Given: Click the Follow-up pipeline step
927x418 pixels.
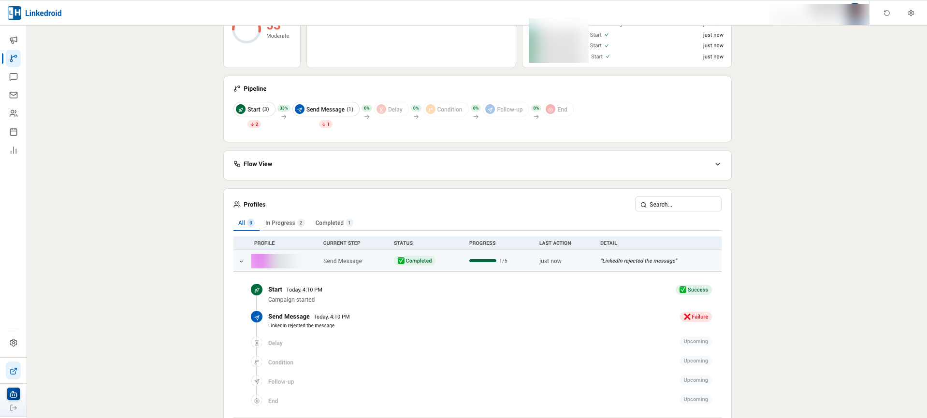Looking at the screenshot, I should click(506, 110).
